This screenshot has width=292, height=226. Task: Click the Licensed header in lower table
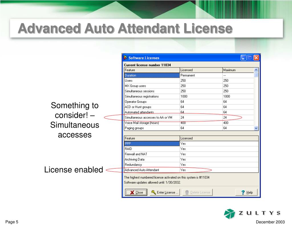pos(219,138)
